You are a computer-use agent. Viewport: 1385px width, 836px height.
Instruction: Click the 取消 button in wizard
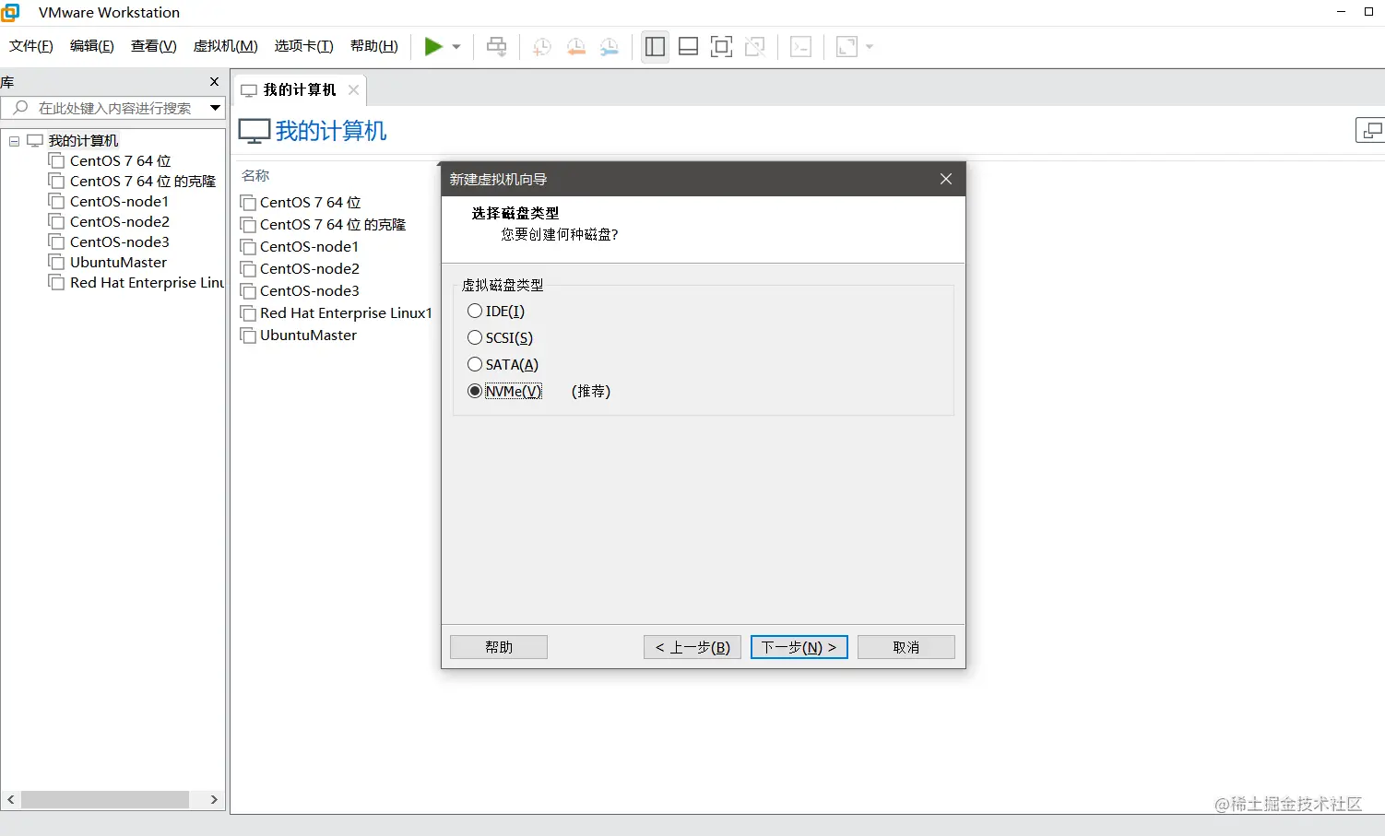click(x=906, y=647)
